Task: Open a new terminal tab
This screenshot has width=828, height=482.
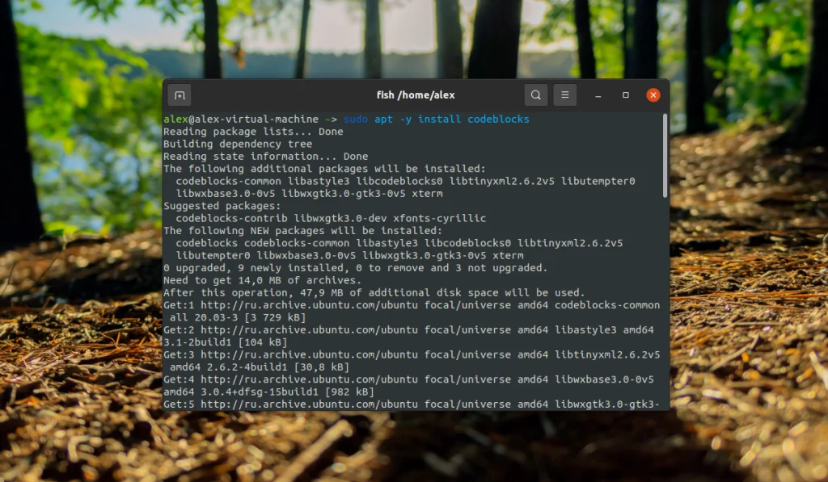Action: tap(179, 94)
